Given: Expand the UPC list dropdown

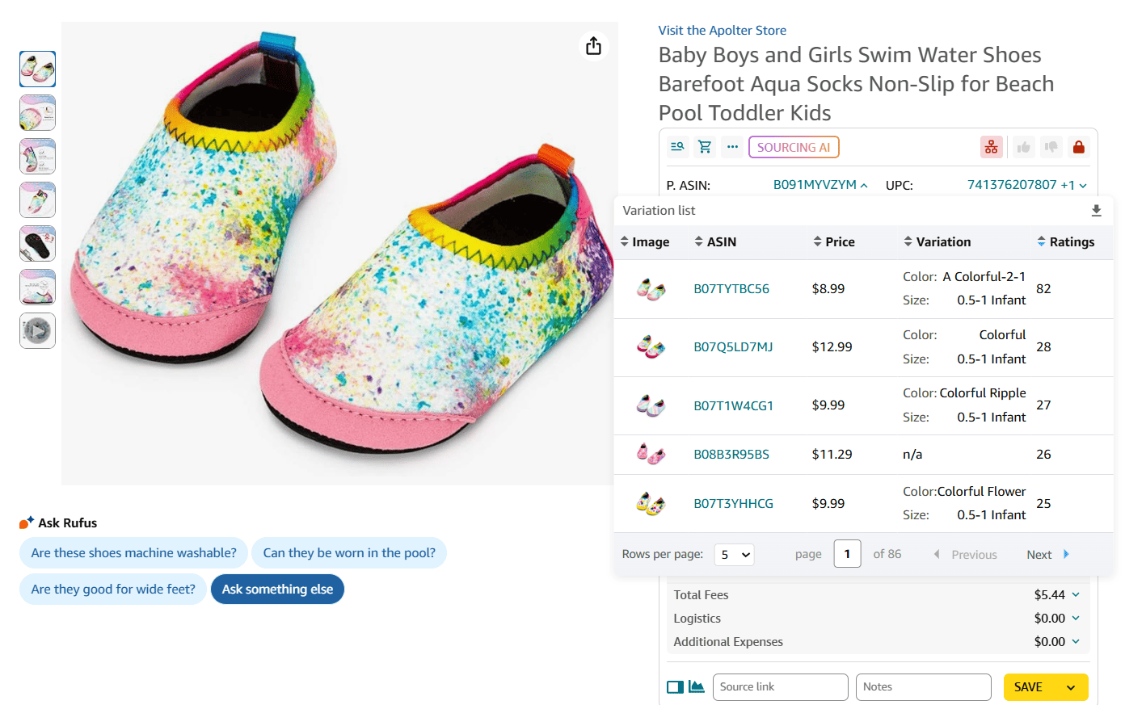Looking at the screenshot, I should point(1083,186).
